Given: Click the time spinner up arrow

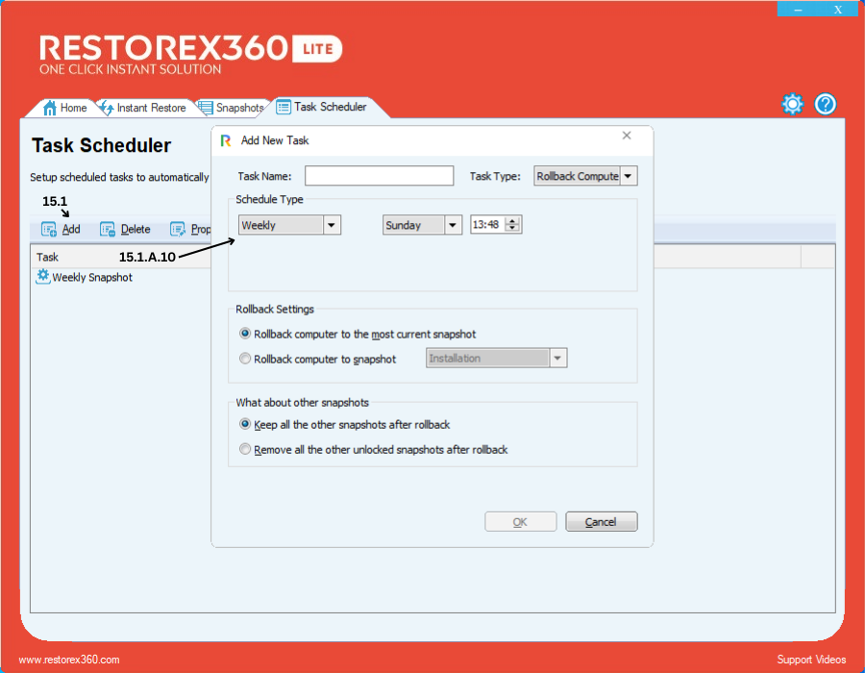Looking at the screenshot, I should [x=512, y=221].
